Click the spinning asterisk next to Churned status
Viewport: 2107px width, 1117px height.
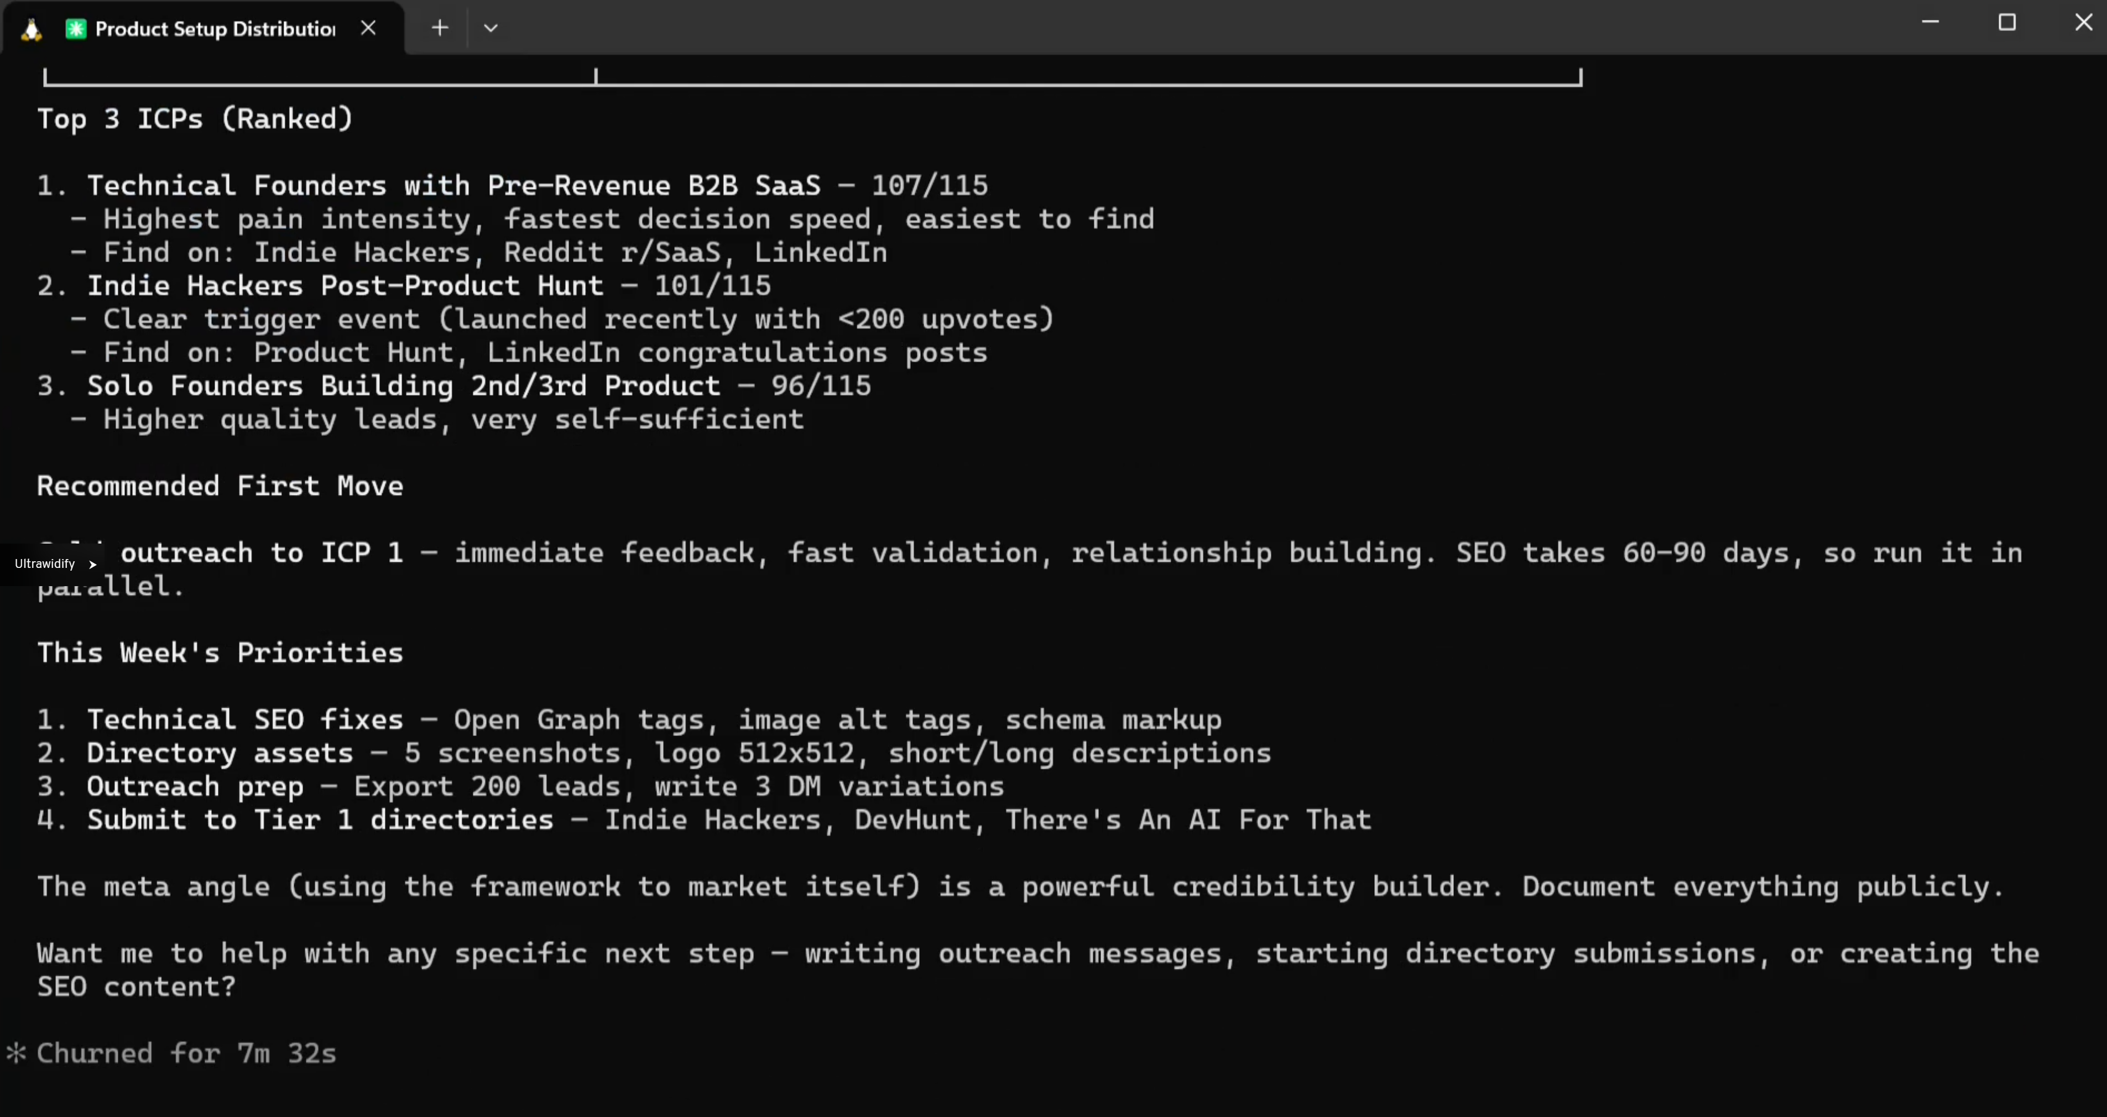click(17, 1053)
